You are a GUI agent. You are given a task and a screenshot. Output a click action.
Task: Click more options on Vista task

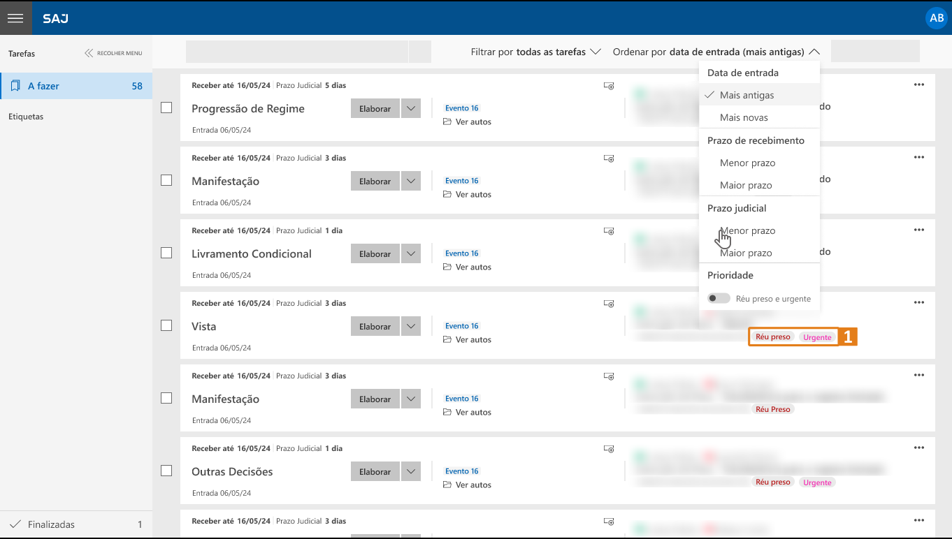click(918, 302)
